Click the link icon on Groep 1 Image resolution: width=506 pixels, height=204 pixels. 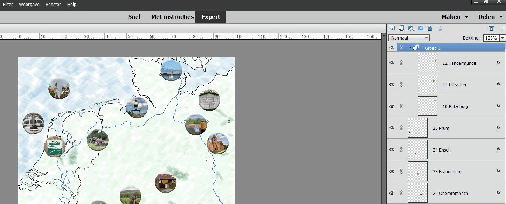[401, 48]
